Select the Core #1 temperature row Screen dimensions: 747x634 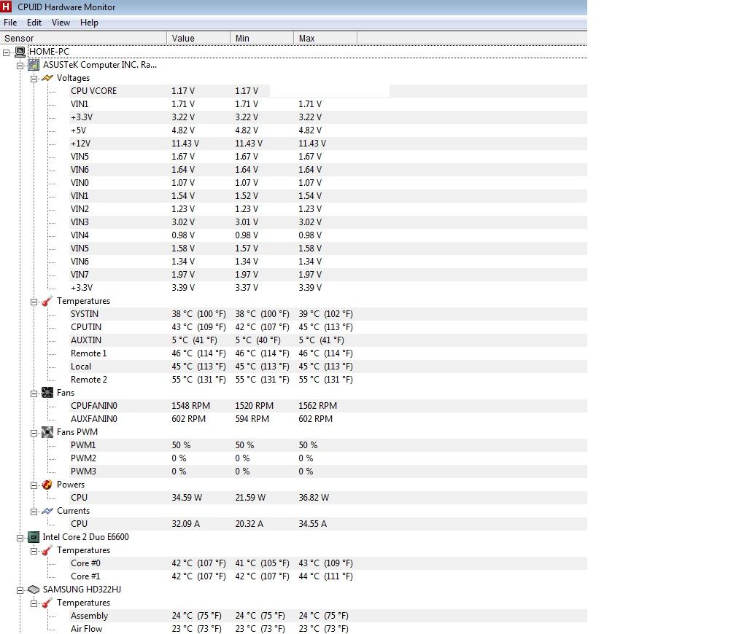click(328, 576)
